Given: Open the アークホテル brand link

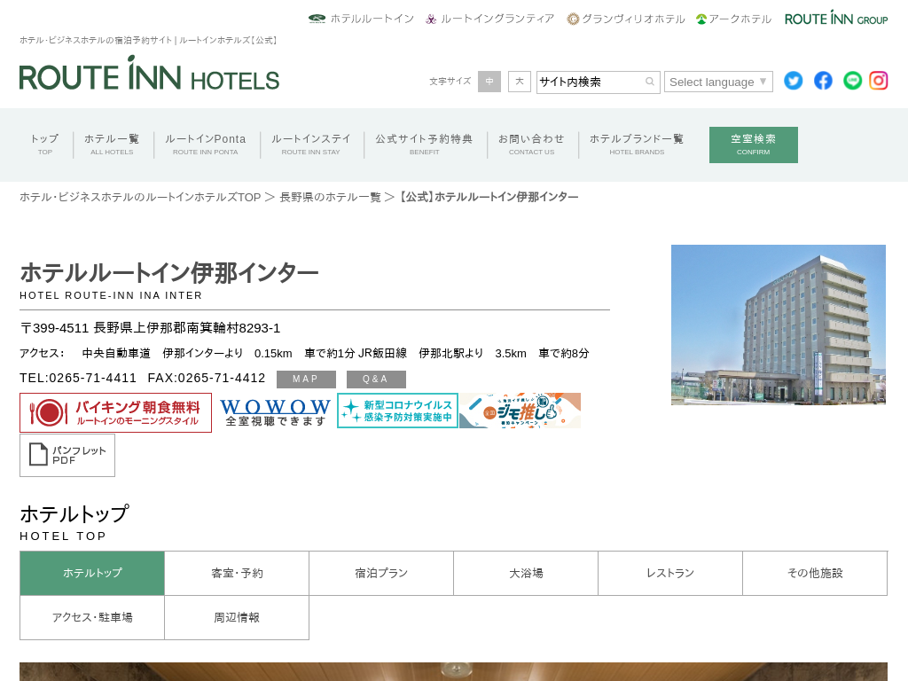Looking at the screenshot, I should [733, 19].
